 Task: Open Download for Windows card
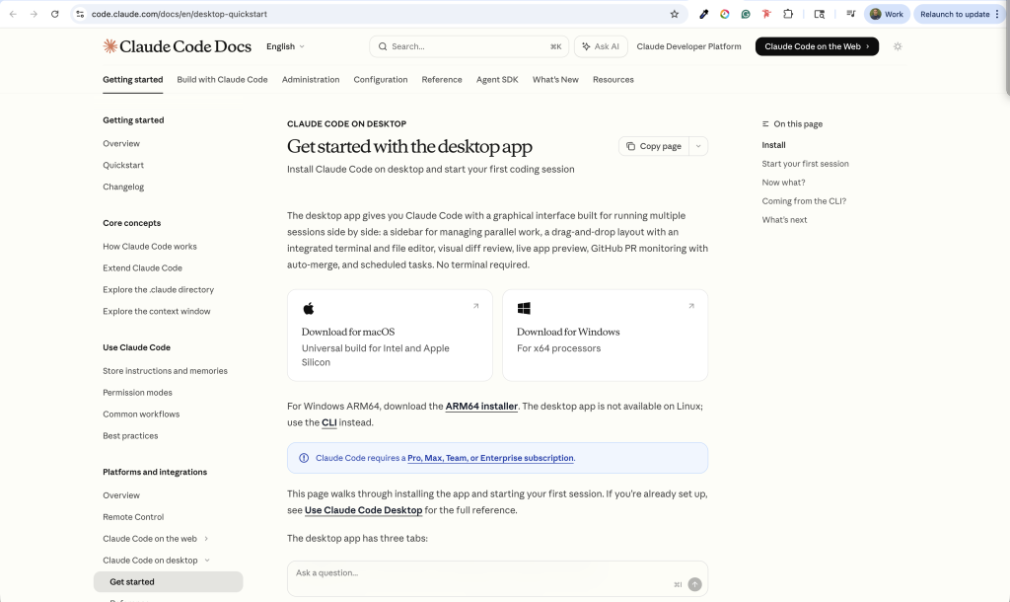[605, 336]
